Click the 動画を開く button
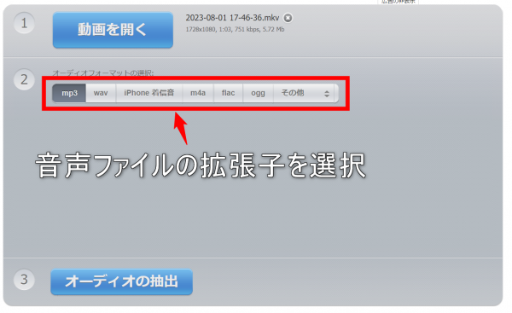 pyautogui.click(x=113, y=30)
